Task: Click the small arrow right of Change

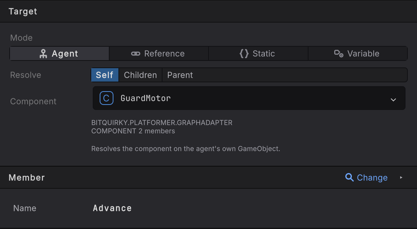Action: [x=401, y=177]
